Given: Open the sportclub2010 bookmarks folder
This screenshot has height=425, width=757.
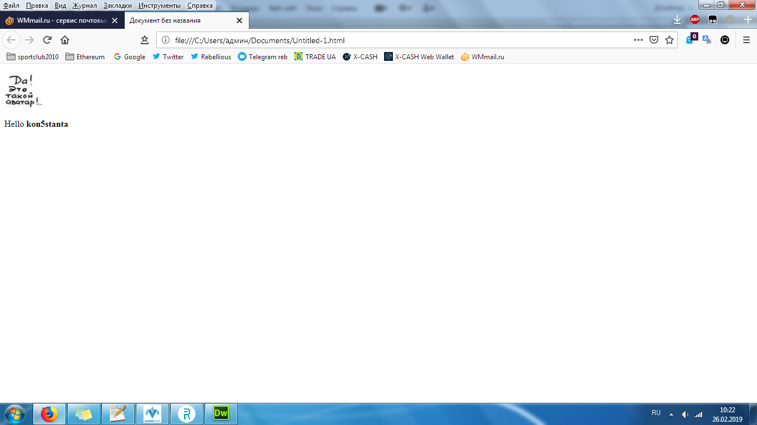Looking at the screenshot, I should tap(33, 56).
